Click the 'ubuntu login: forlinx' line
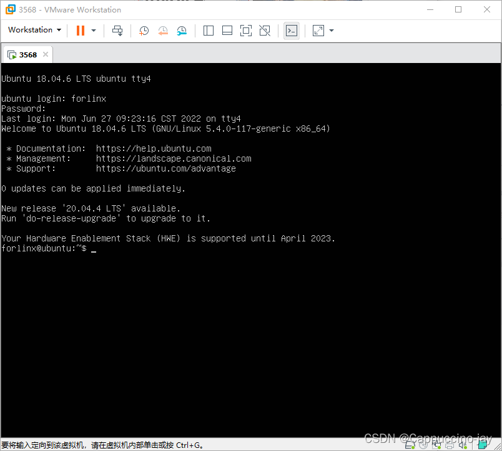This screenshot has height=451, width=502. [x=54, y=99]
